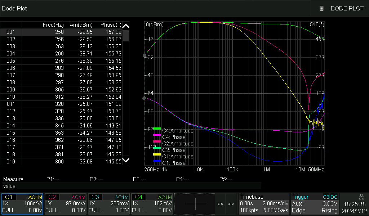Click the C1 AC1M coupling label
369x216 pixels.
(x=35, y=197)
